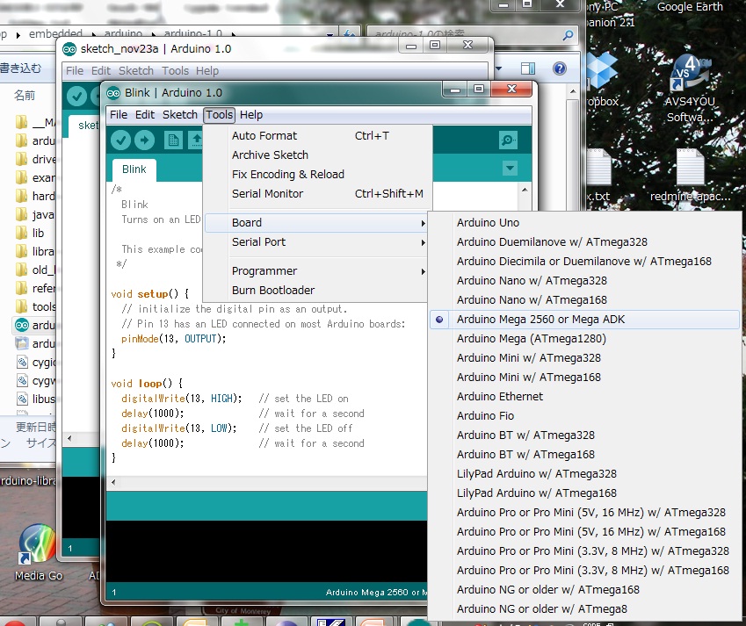Open the Serial Monitor magnifier icon
The width and height of the screenshot is (746, 626).
coord(508,140)
